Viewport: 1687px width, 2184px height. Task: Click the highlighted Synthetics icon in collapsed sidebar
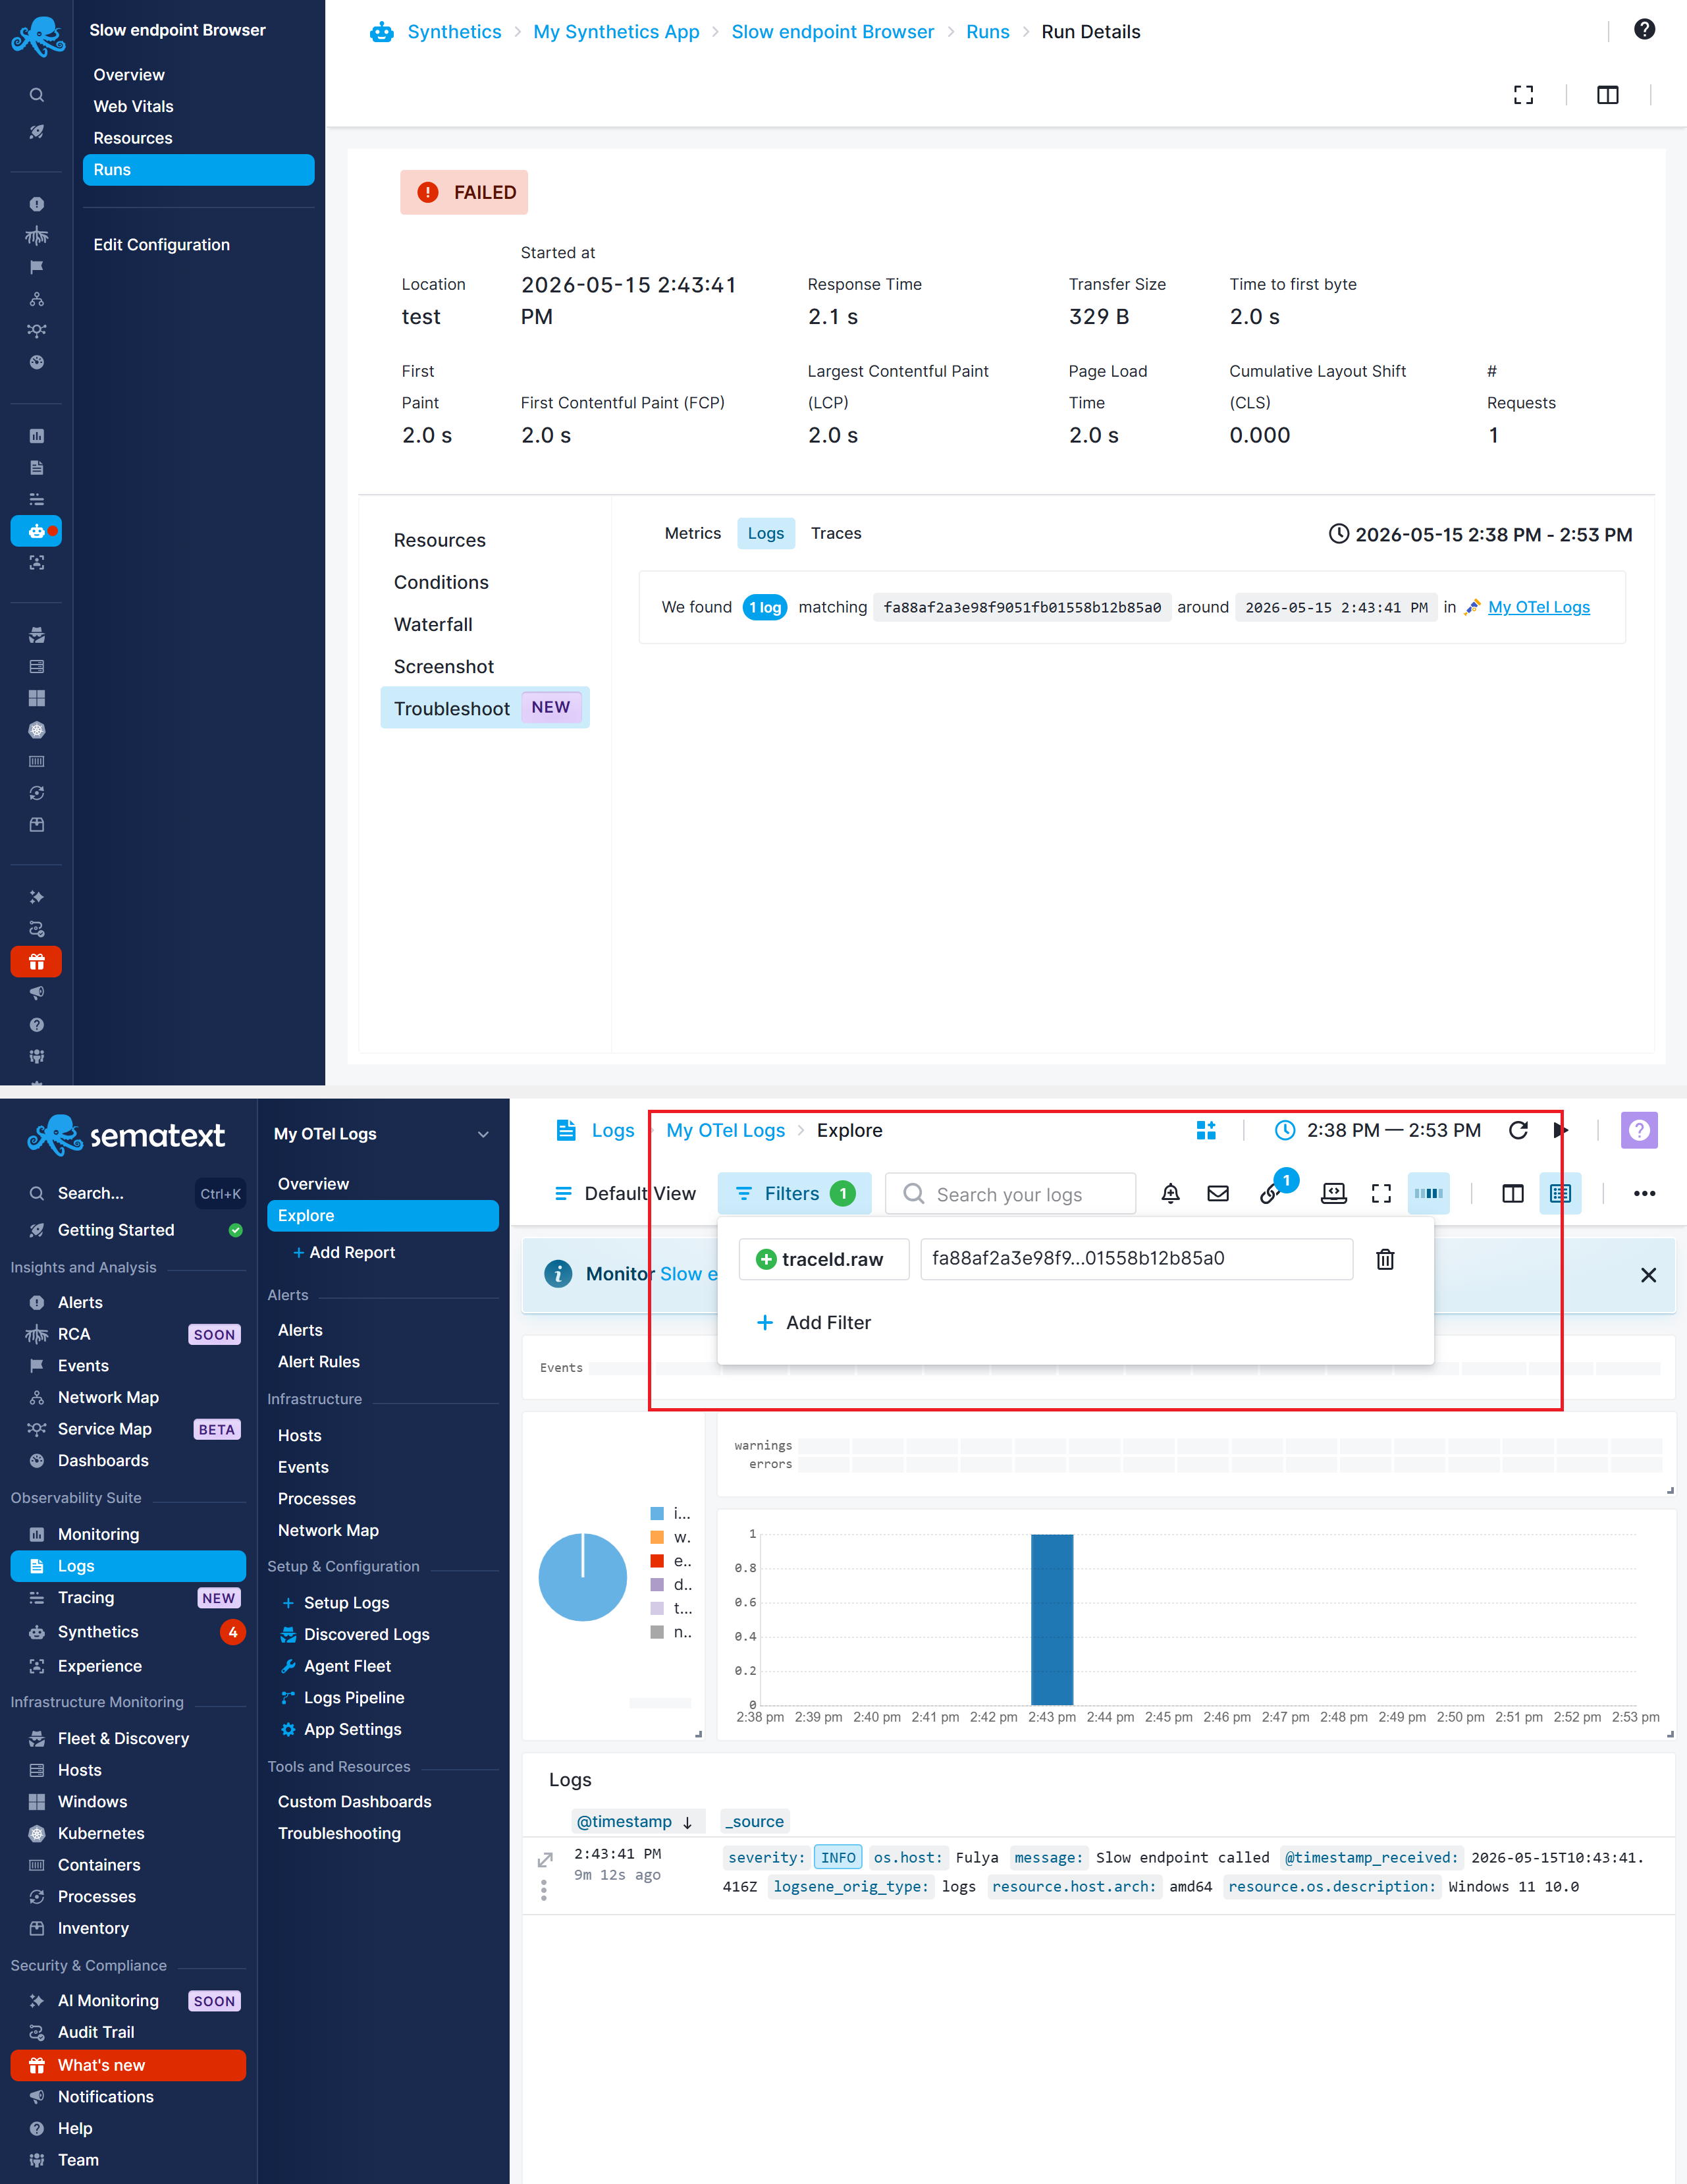37,531
